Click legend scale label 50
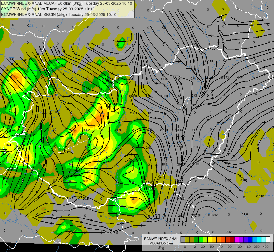The width and height of the screenshot is (274, 252). (x=212, y=247)
